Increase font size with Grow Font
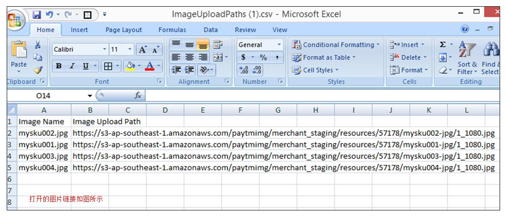Viewport: 505px width, 218px height. click(142, 50)
